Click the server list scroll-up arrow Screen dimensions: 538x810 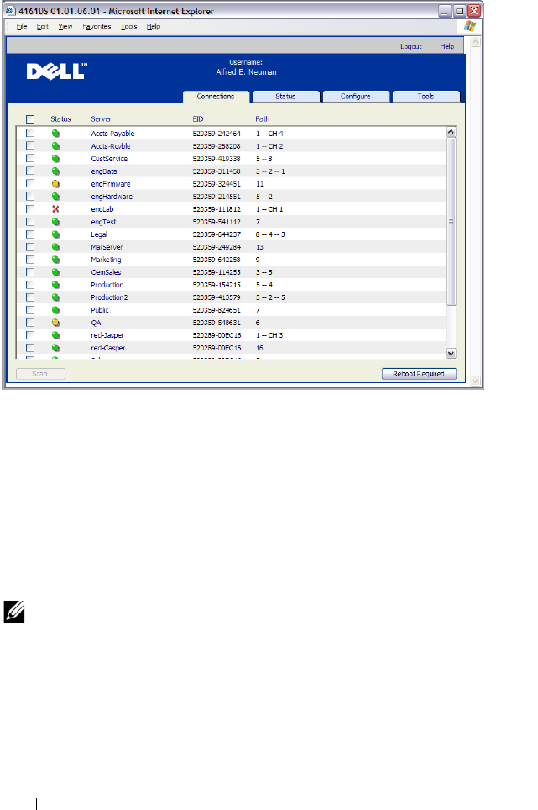[451, 132]
